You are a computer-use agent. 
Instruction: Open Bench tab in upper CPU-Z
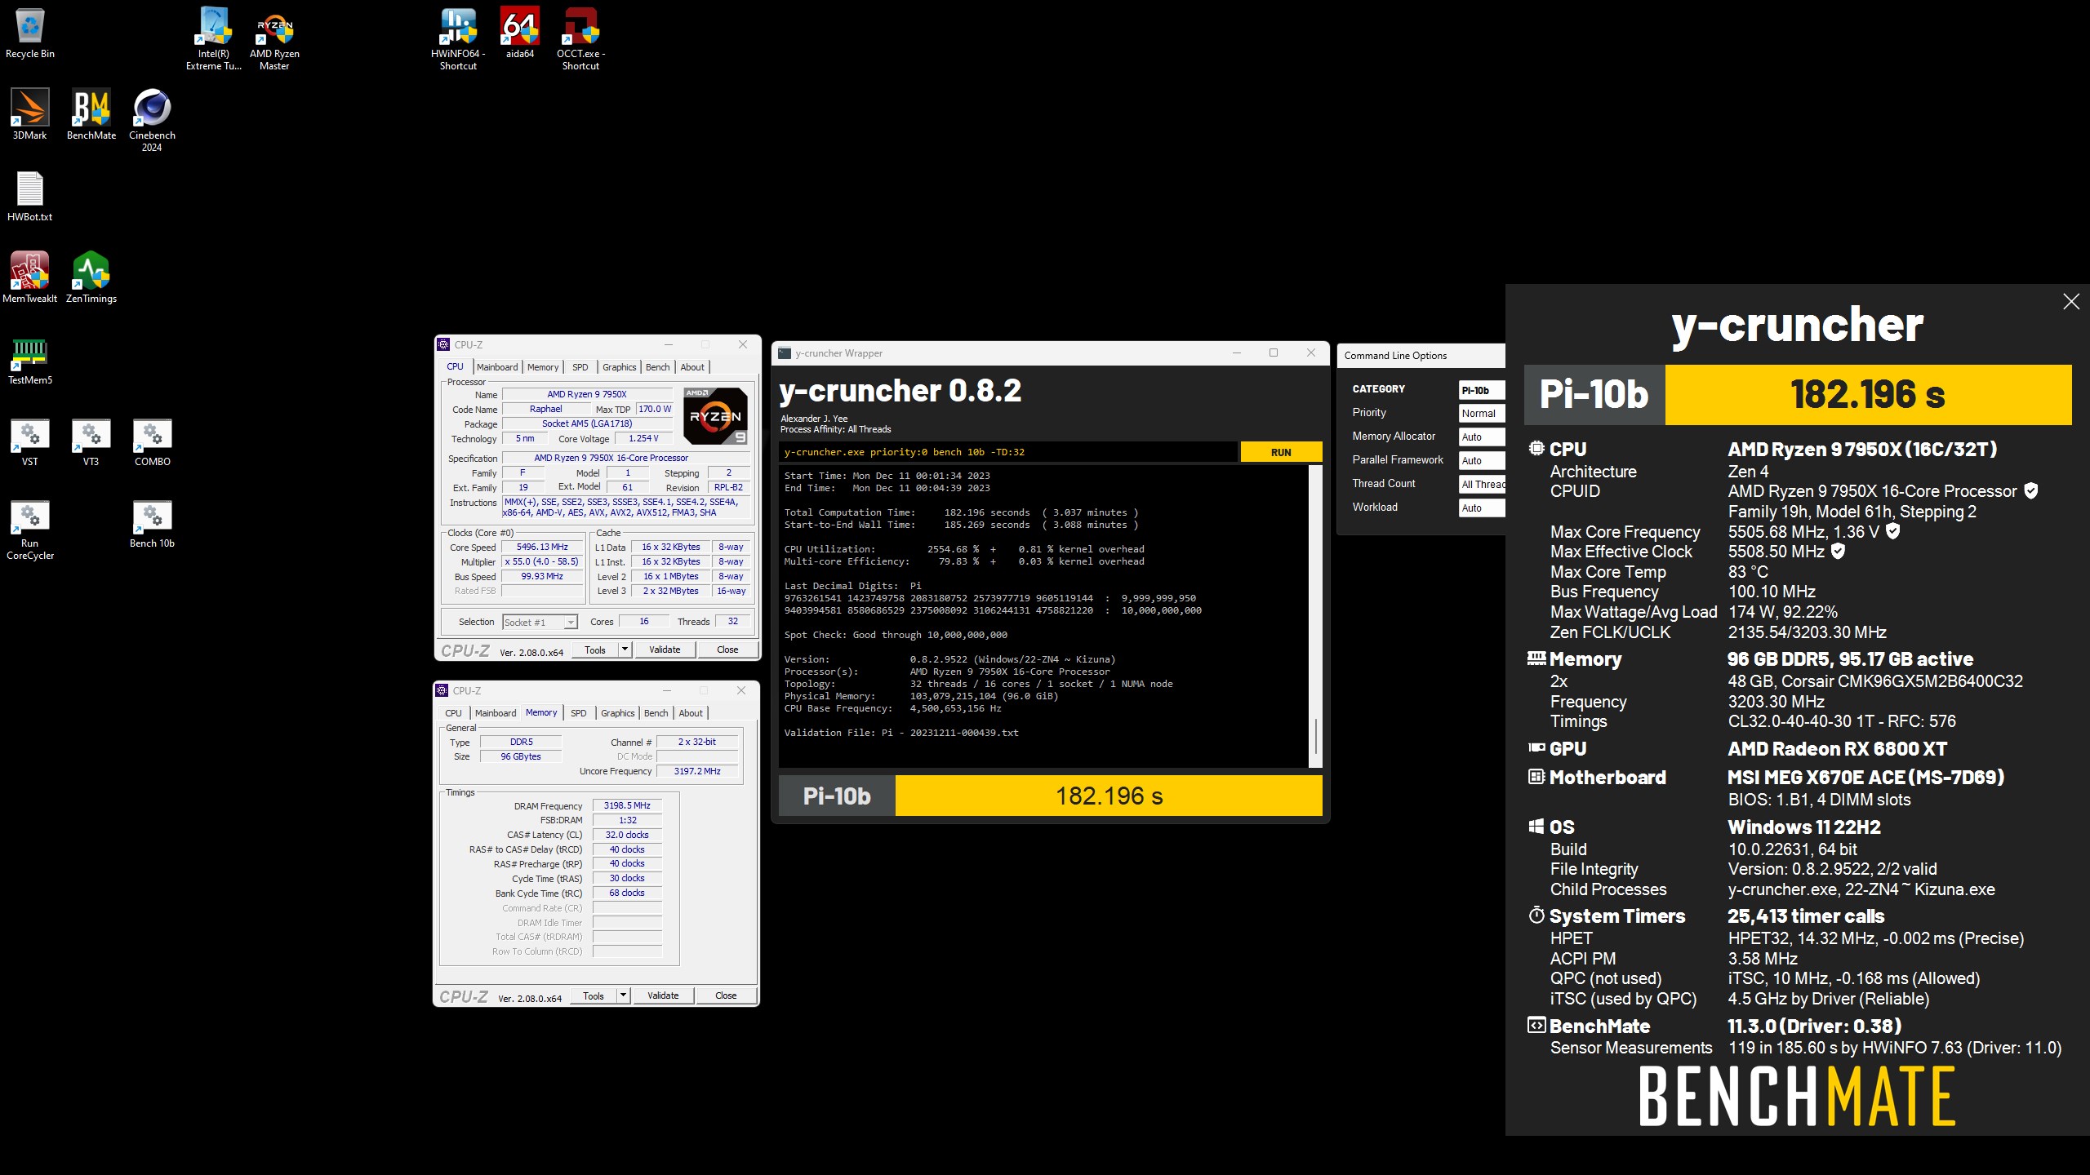point(658,367)
